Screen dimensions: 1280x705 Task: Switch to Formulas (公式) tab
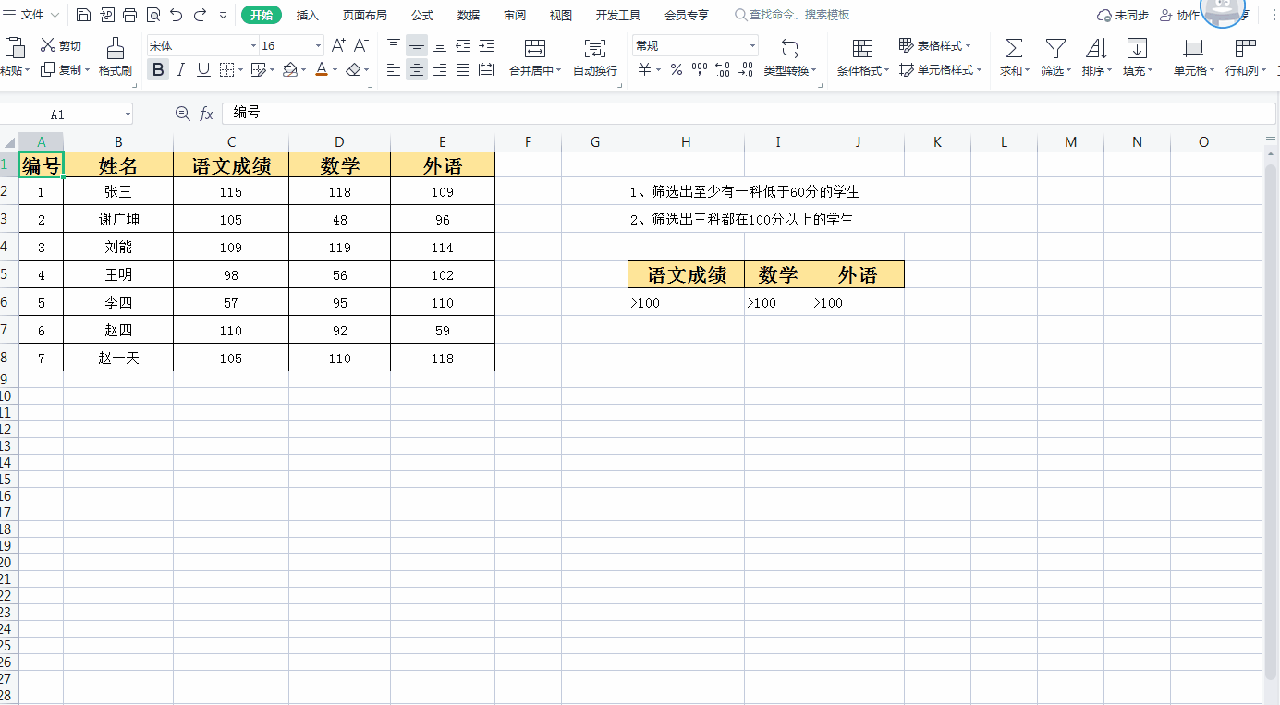click(422, 15)
